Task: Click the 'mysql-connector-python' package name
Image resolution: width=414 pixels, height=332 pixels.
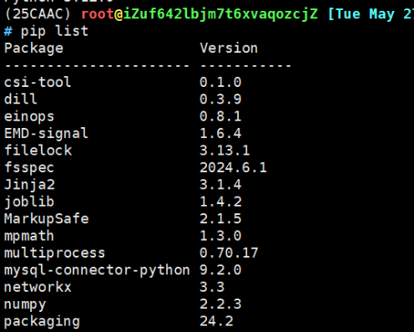Action: click(97, 270)
